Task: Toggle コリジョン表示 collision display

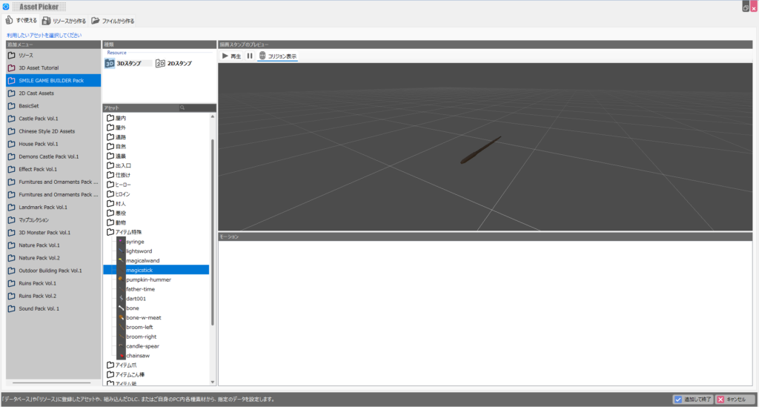Action: pyautogui.click(x=278, y=56)
